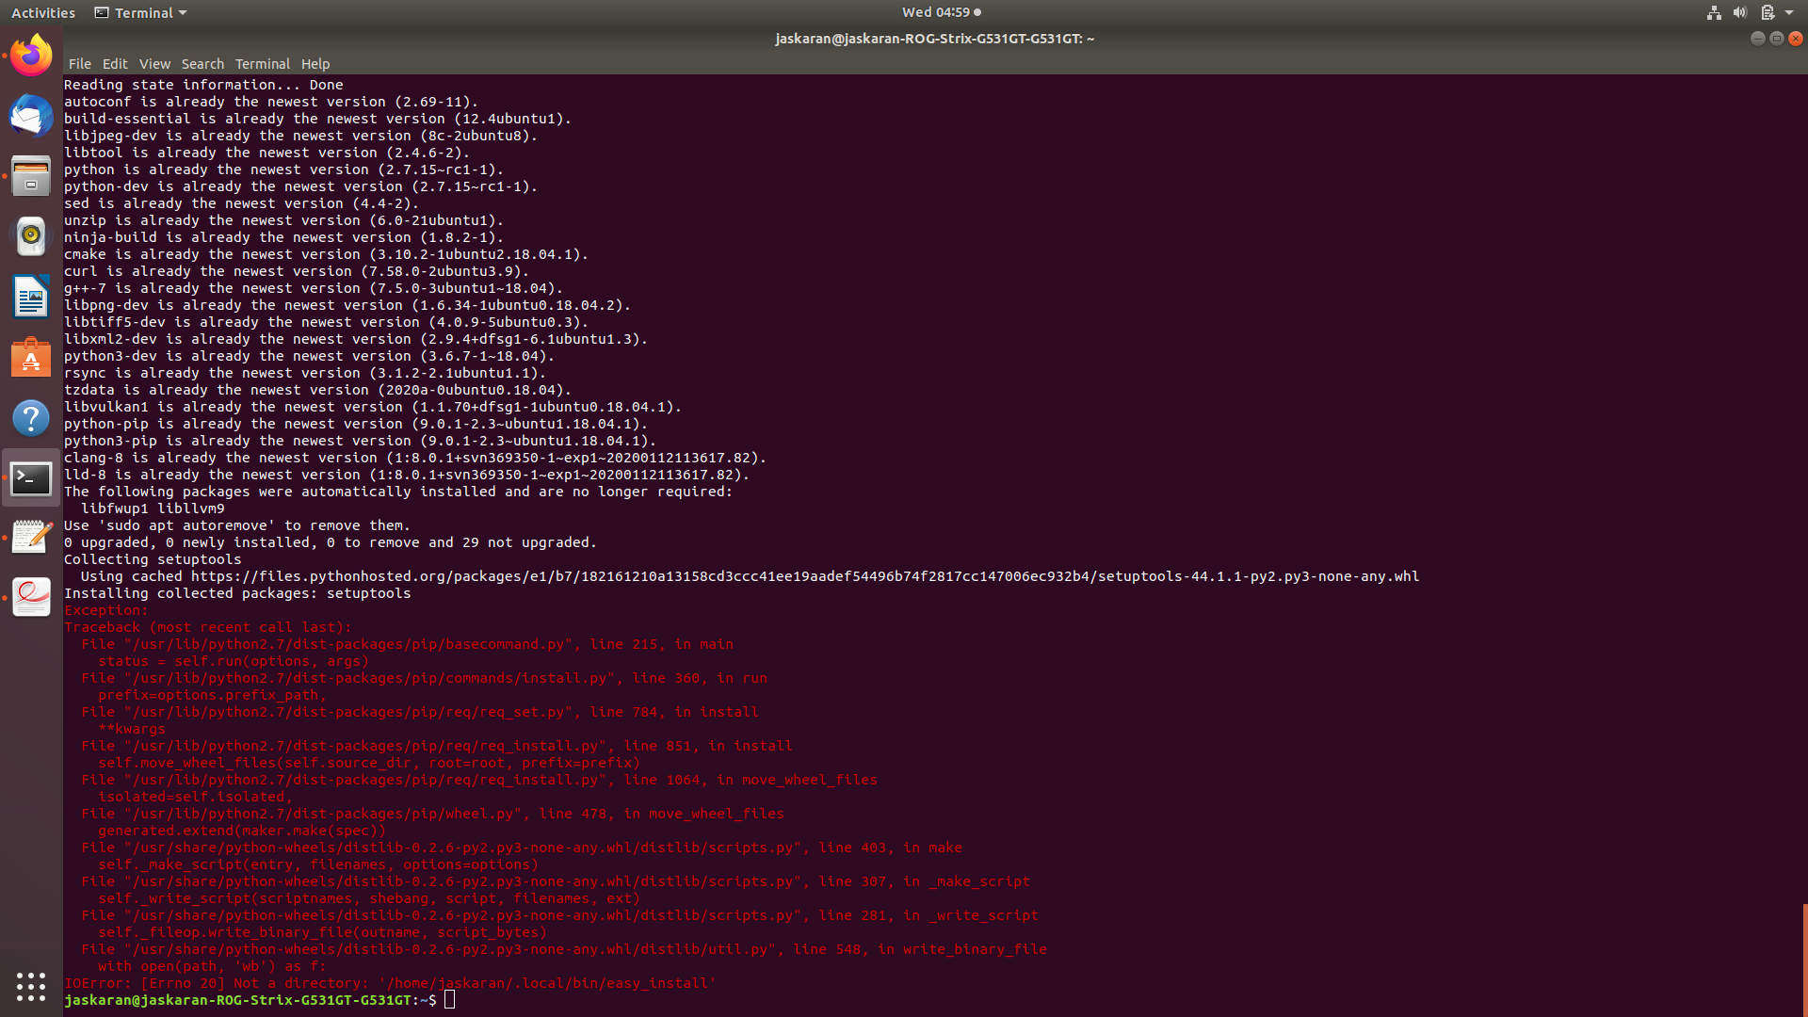This screenshot has height=1017, width=1808.
Task: Click the terminal prompt input area
Action: pyautogui.click(x=452, y=1000)
